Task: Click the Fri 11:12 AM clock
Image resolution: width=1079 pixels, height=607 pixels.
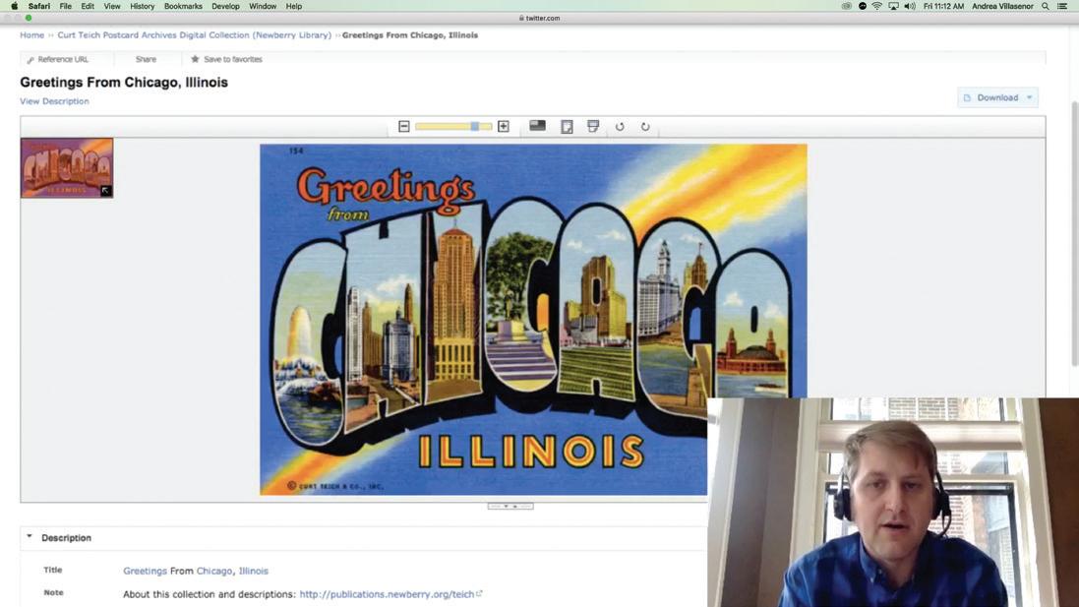Action: [943, 6]
